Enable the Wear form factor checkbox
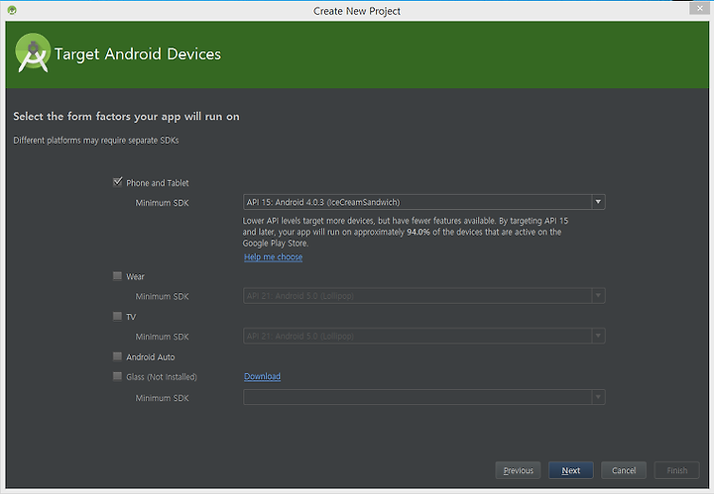714x494 pixels. tap(117, 276)
